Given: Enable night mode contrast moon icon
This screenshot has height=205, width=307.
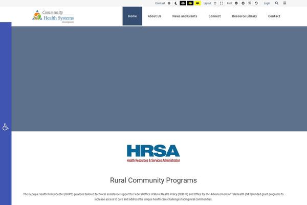Looking at the screenshot, I should pyautogui.click(x=176, y=3).
